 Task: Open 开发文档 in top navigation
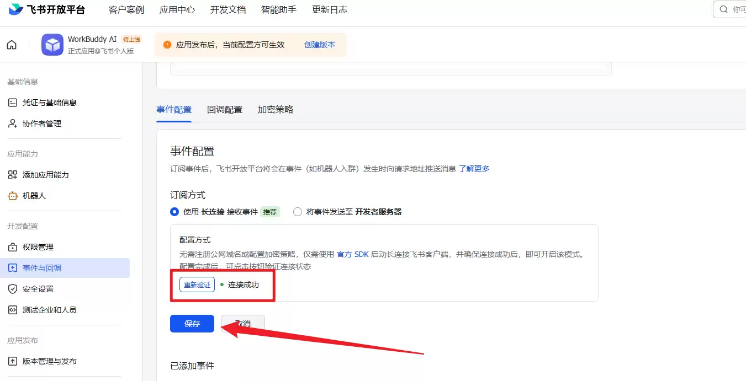coord(228,10)
